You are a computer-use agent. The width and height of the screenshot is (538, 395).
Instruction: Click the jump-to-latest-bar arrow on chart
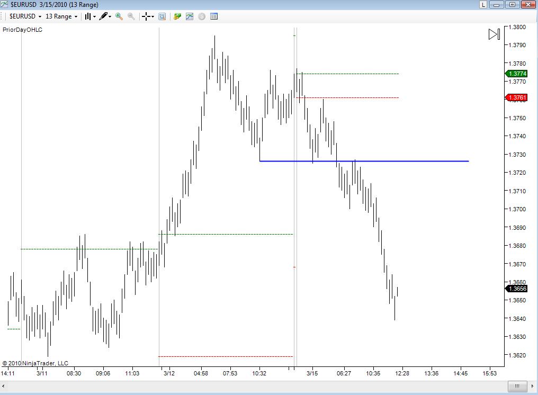coord(494,34)
